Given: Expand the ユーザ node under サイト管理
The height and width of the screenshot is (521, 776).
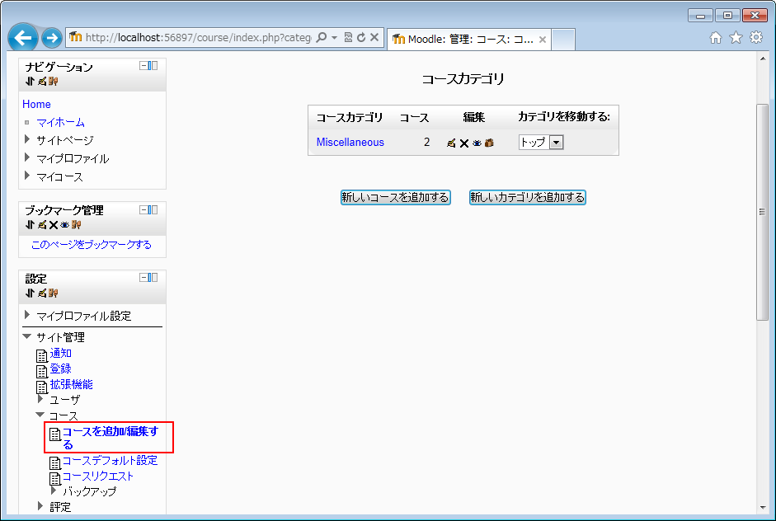Looking at the screenshot, I should [x=40, y=399].
